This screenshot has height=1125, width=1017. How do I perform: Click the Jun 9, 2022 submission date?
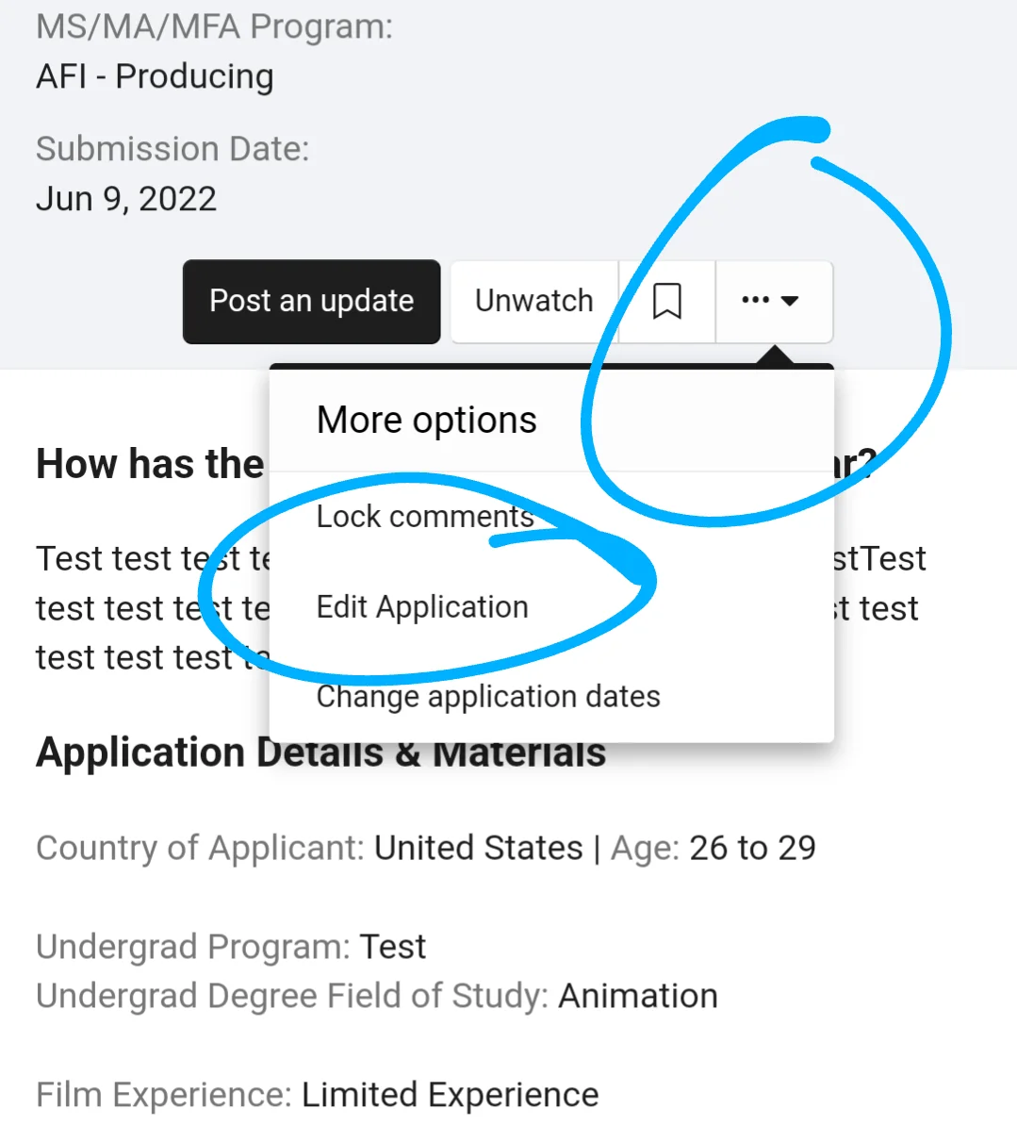[x=126, y=199]
